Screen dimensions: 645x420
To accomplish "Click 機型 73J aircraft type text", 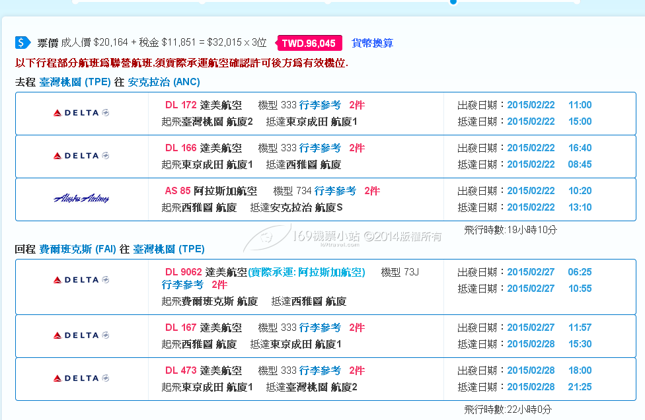I will pyautogui.click(x=400, y=272).
